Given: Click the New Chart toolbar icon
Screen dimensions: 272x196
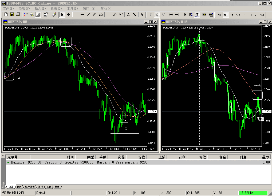Looking at the screenshot, I should tap(6, 15).
